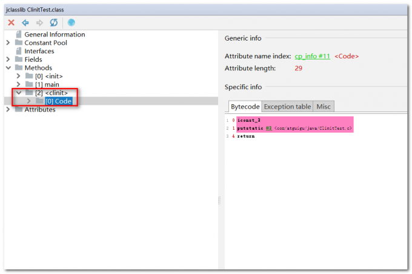Click the back arrow navigation icon
Viewport: 412px width, 274px height.
[x=25, y=22]
